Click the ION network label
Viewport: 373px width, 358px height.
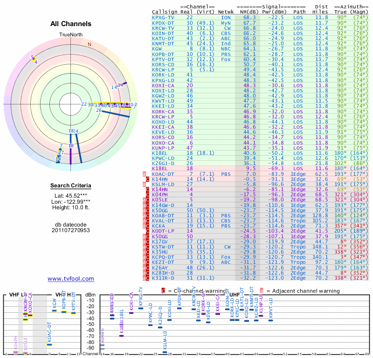226,18
